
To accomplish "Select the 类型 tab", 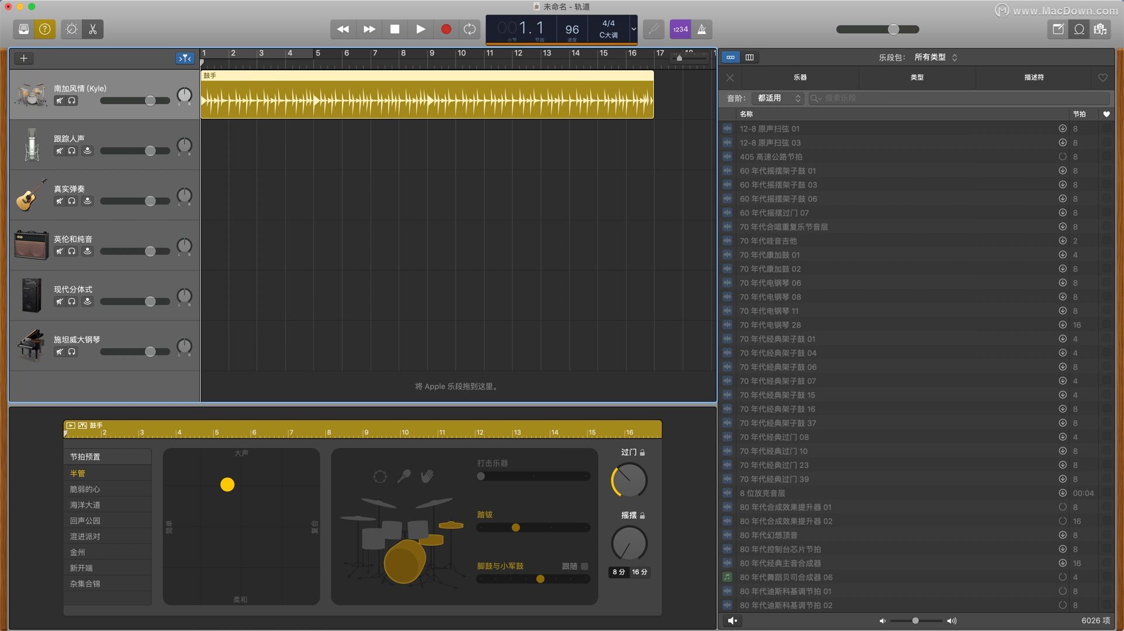I will pos(917,77).
